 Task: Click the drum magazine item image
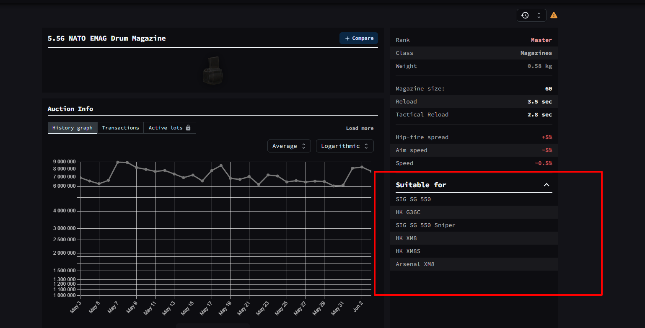click(x=213, y=70)
